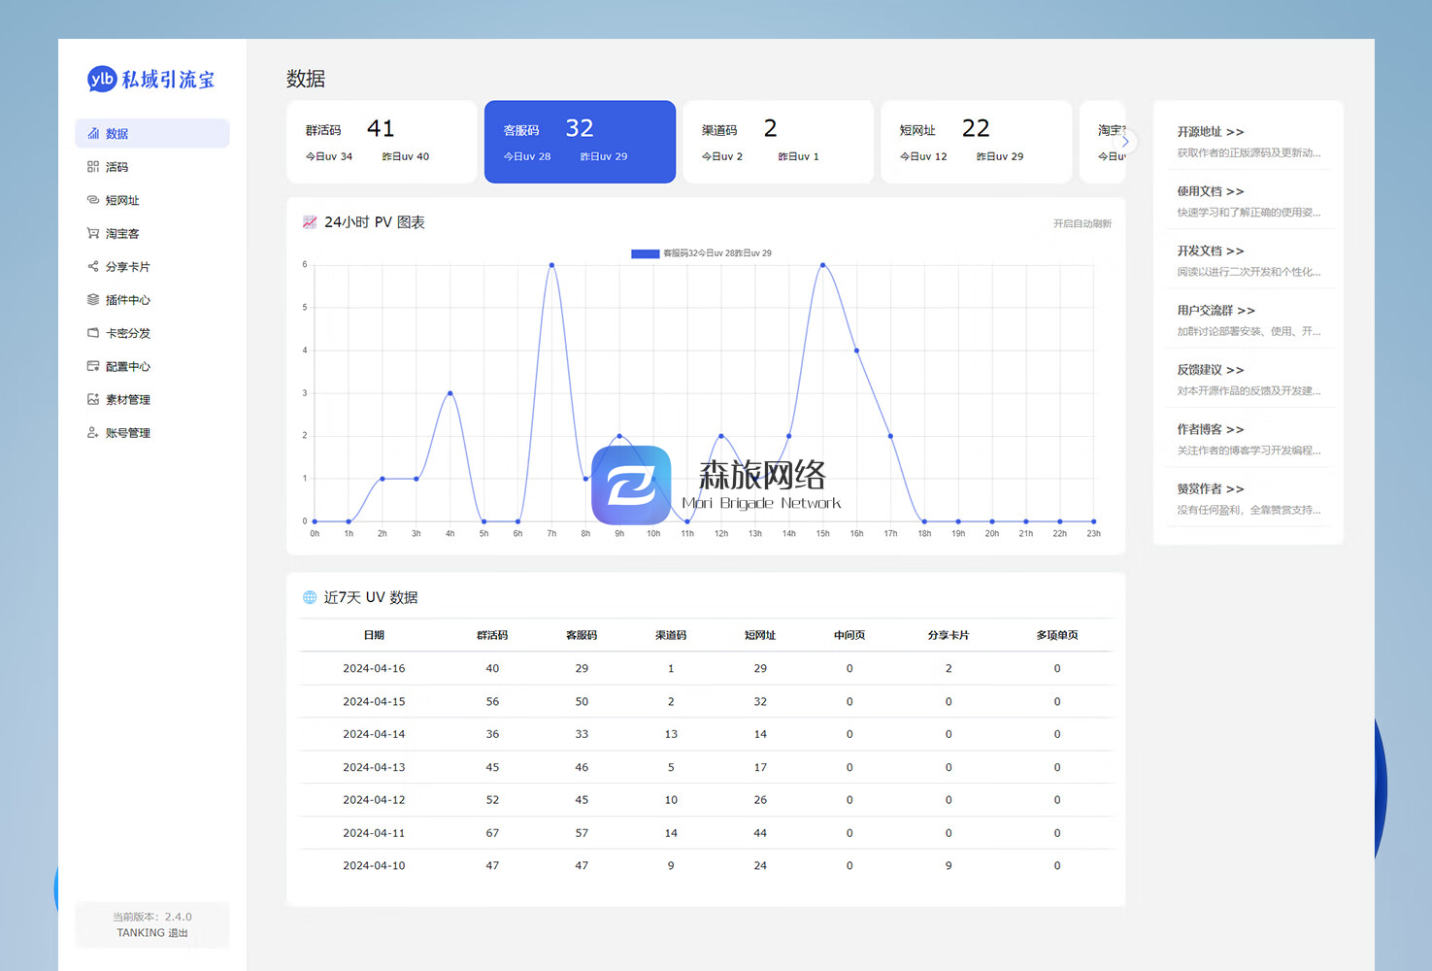Click 退出 to log out TANKING
This screenshot has width=1432, height=971.
(x=178, y=933)
